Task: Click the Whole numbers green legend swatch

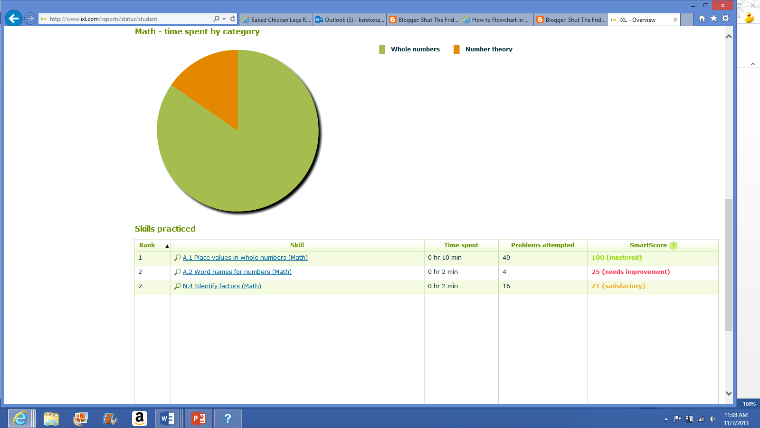Action: coord(381,49)
